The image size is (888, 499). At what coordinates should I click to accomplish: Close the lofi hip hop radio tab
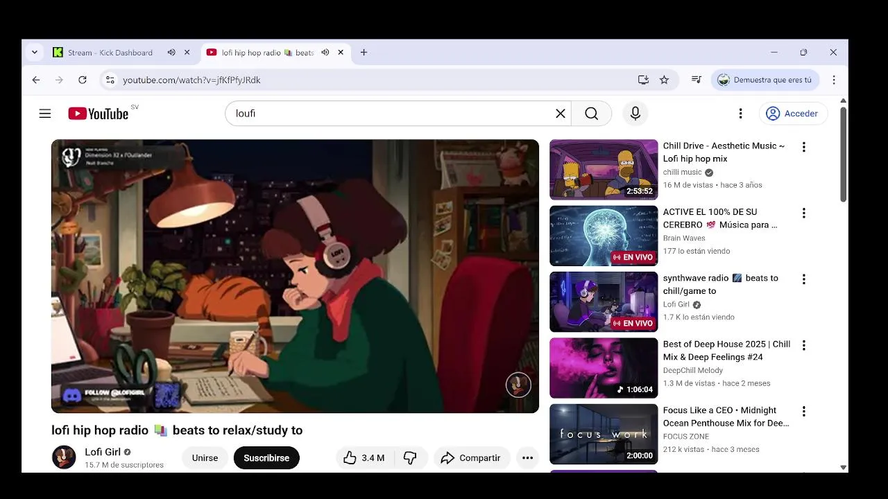coord(341,53)
